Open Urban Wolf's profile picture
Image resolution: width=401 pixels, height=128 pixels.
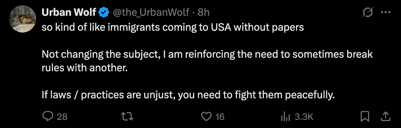[x=23, y=19]
